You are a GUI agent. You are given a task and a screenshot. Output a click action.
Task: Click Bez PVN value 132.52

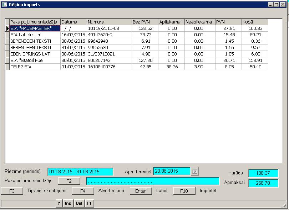[145, 28]
